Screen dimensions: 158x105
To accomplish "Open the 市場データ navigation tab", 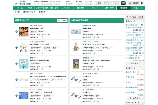I will (138, 8).
